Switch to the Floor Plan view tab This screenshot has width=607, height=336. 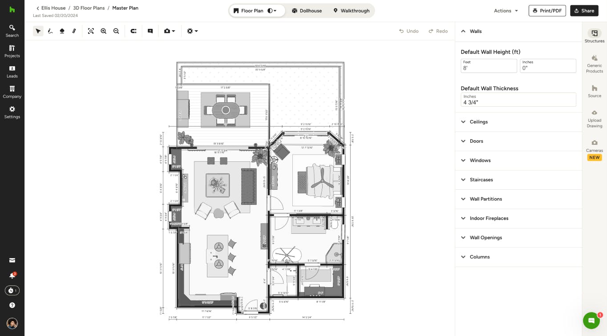[249, 11]
